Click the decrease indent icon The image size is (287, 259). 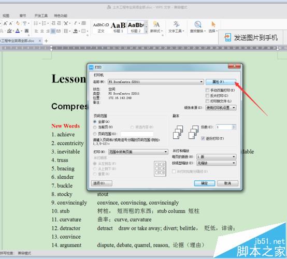coord(53,23)
